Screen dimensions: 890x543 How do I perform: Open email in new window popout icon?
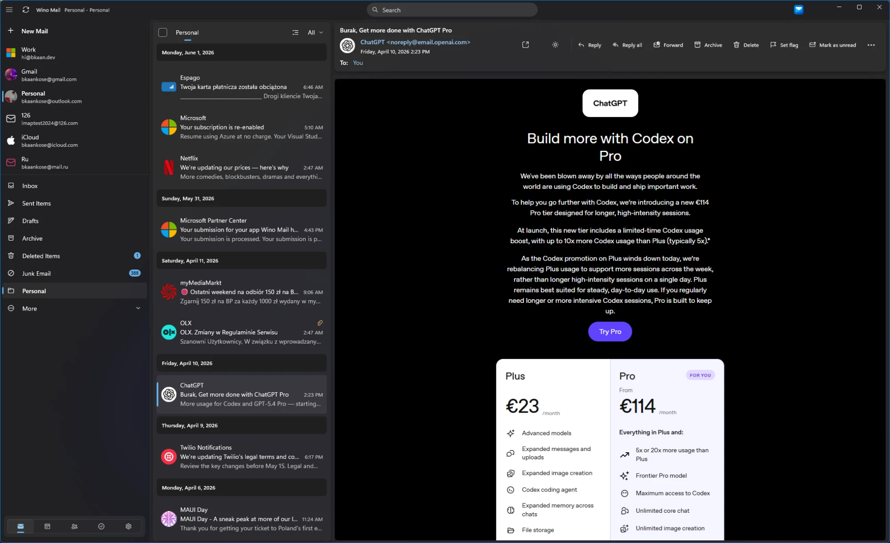[526, 45]
